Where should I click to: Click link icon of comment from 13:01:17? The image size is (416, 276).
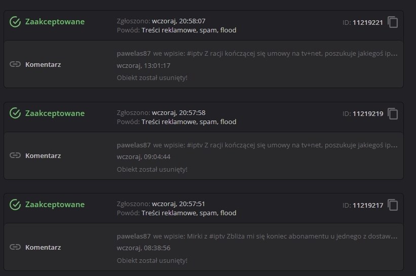pyautogui.click(x=15, y=64)
